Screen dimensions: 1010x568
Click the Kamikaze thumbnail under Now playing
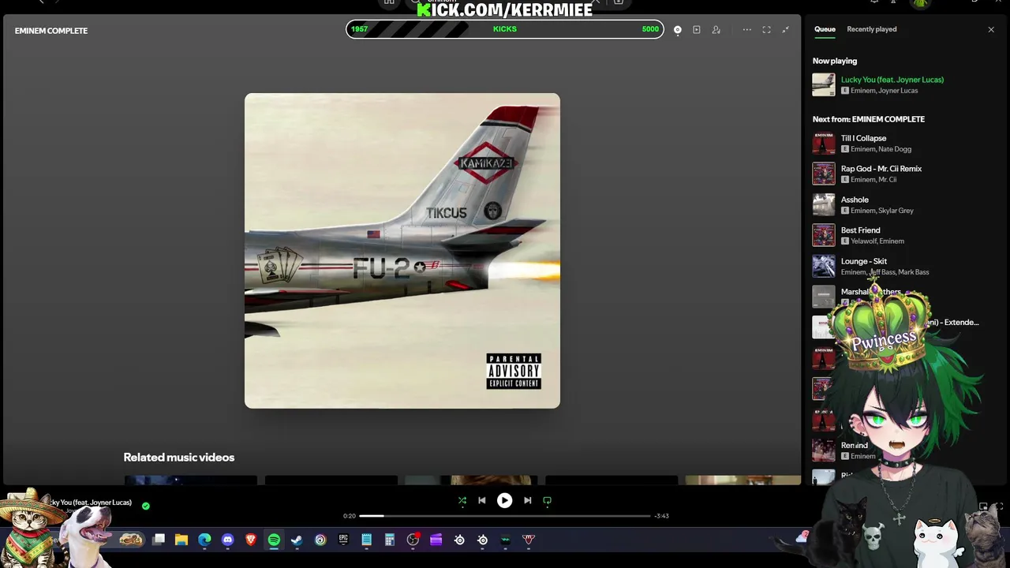pos(824,84)
